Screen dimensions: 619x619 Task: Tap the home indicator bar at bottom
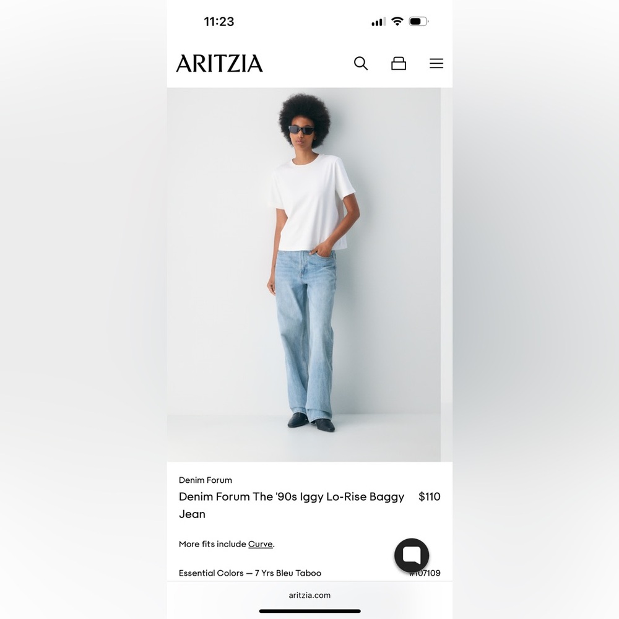click(309, 611)
